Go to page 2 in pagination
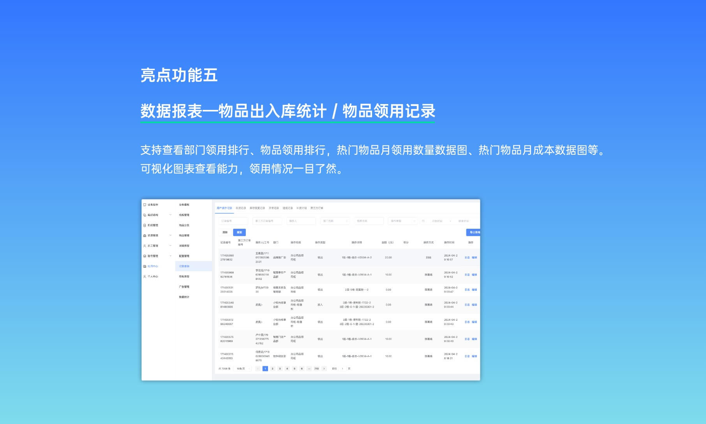Image resolution: width=706 pixels, height=424 pixels. 272,369
